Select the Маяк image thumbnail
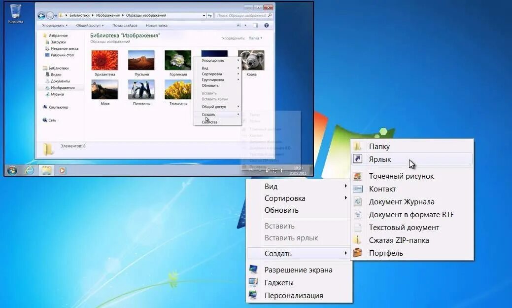 (104, 90)
